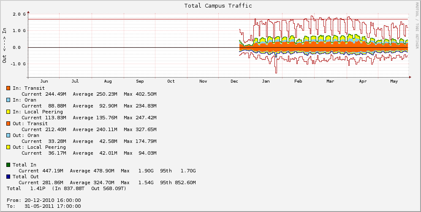Click the Jan label on the time axis
The width and height of the screenshot is (421, 212).
point(266,81)
